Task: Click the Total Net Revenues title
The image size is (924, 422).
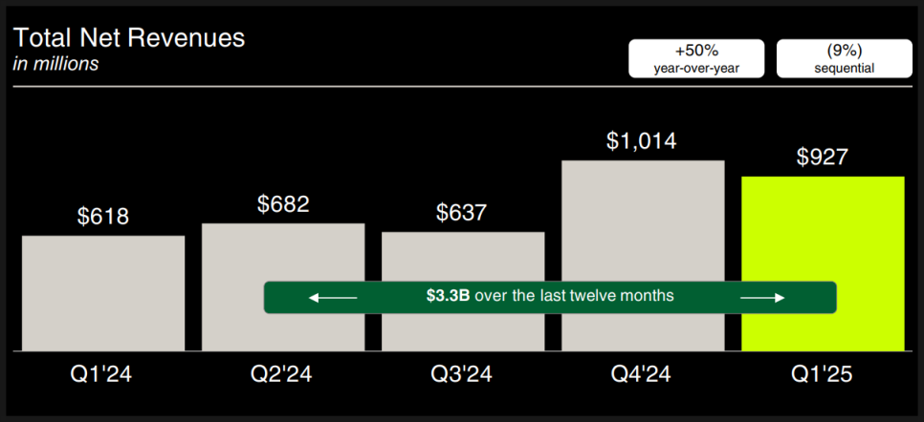Action: point(129,38)
